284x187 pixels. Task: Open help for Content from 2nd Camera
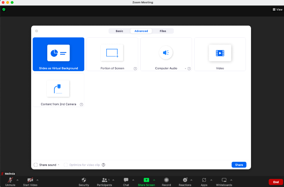[x=81, y=104]
